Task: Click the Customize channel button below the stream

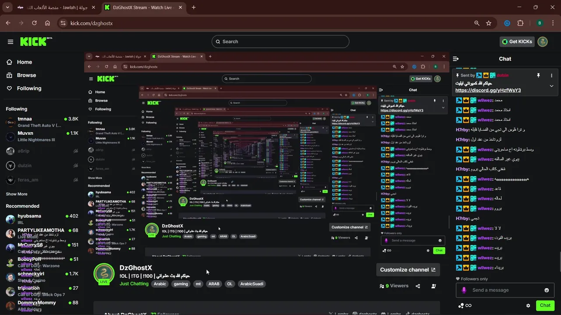Action: 408,269
